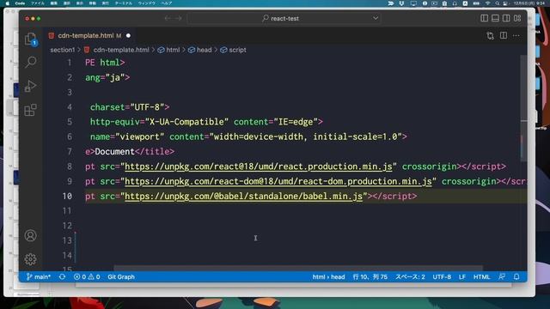The image size is (550, 309).
Task: Open the Extensions view
Action: (31, 110)
